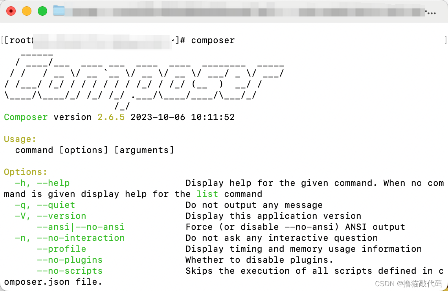Image resolution: width=448 pixels, height=291 pixels.
Task: Click the green 'Composer' word
Action: 26,117
